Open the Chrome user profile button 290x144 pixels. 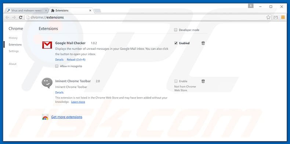251,6
